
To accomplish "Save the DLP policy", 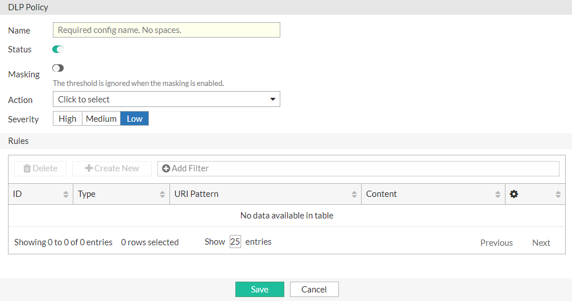I will click(x=260, y=289).
